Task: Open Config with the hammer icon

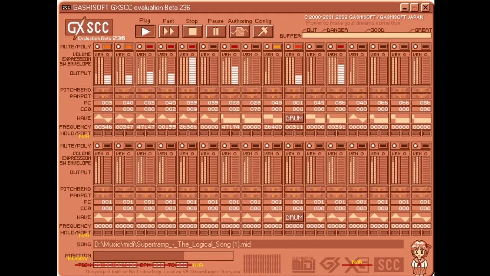Action: point(263,31)
